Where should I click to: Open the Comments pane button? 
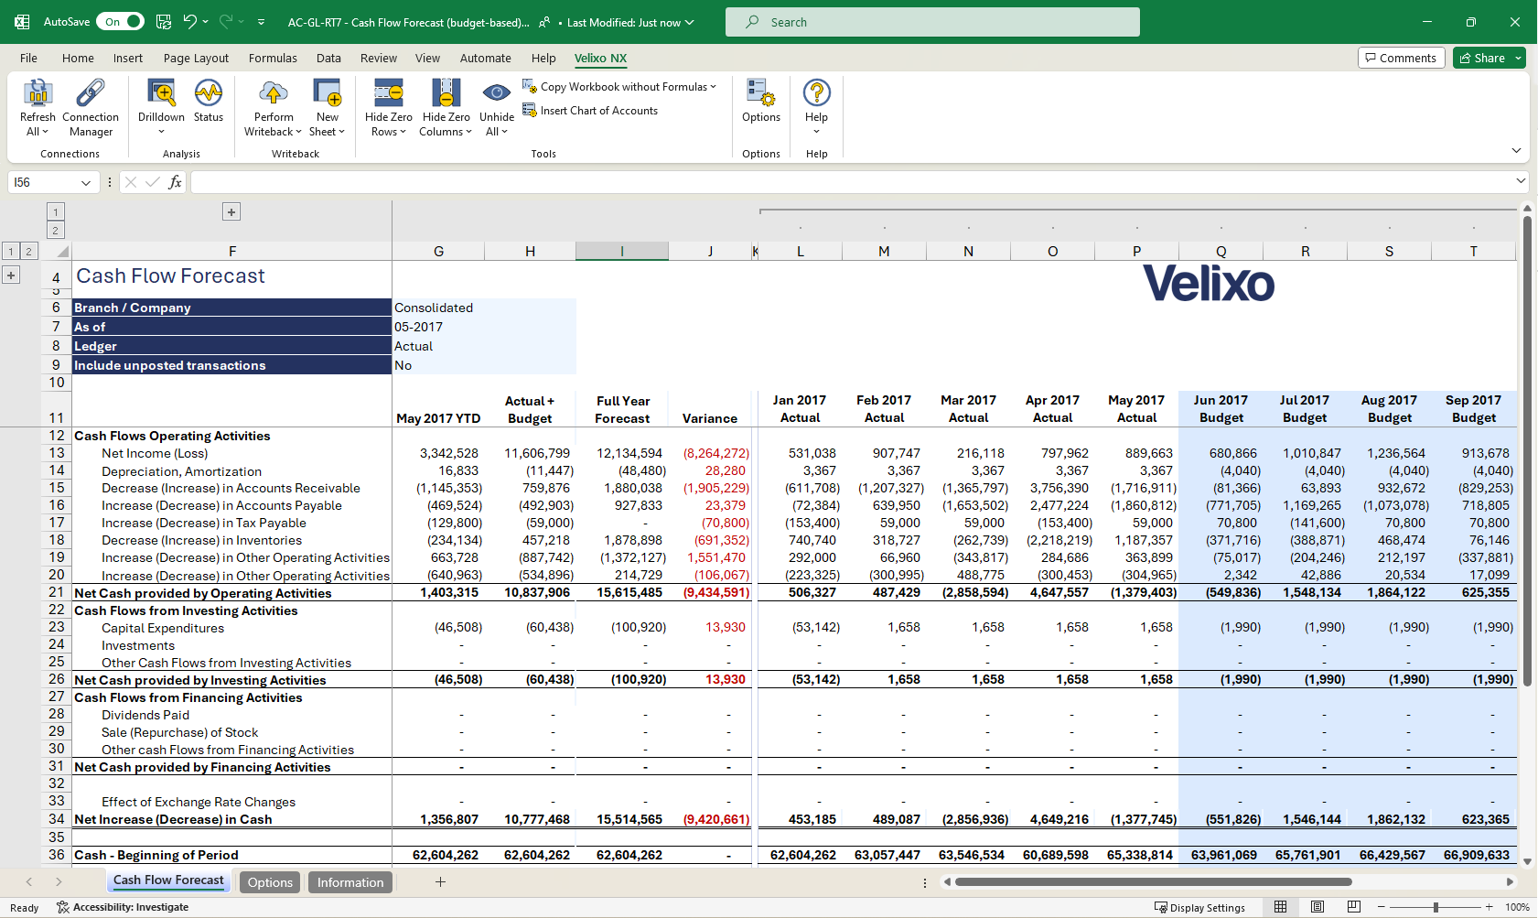click(1401, 58)
